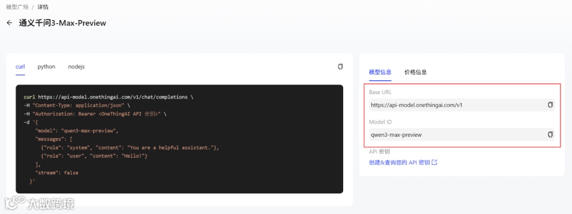This screenshot has width=572, height=214.
Task: Click the Model ID field qwen3-max-preview
Action: point(462,135)
